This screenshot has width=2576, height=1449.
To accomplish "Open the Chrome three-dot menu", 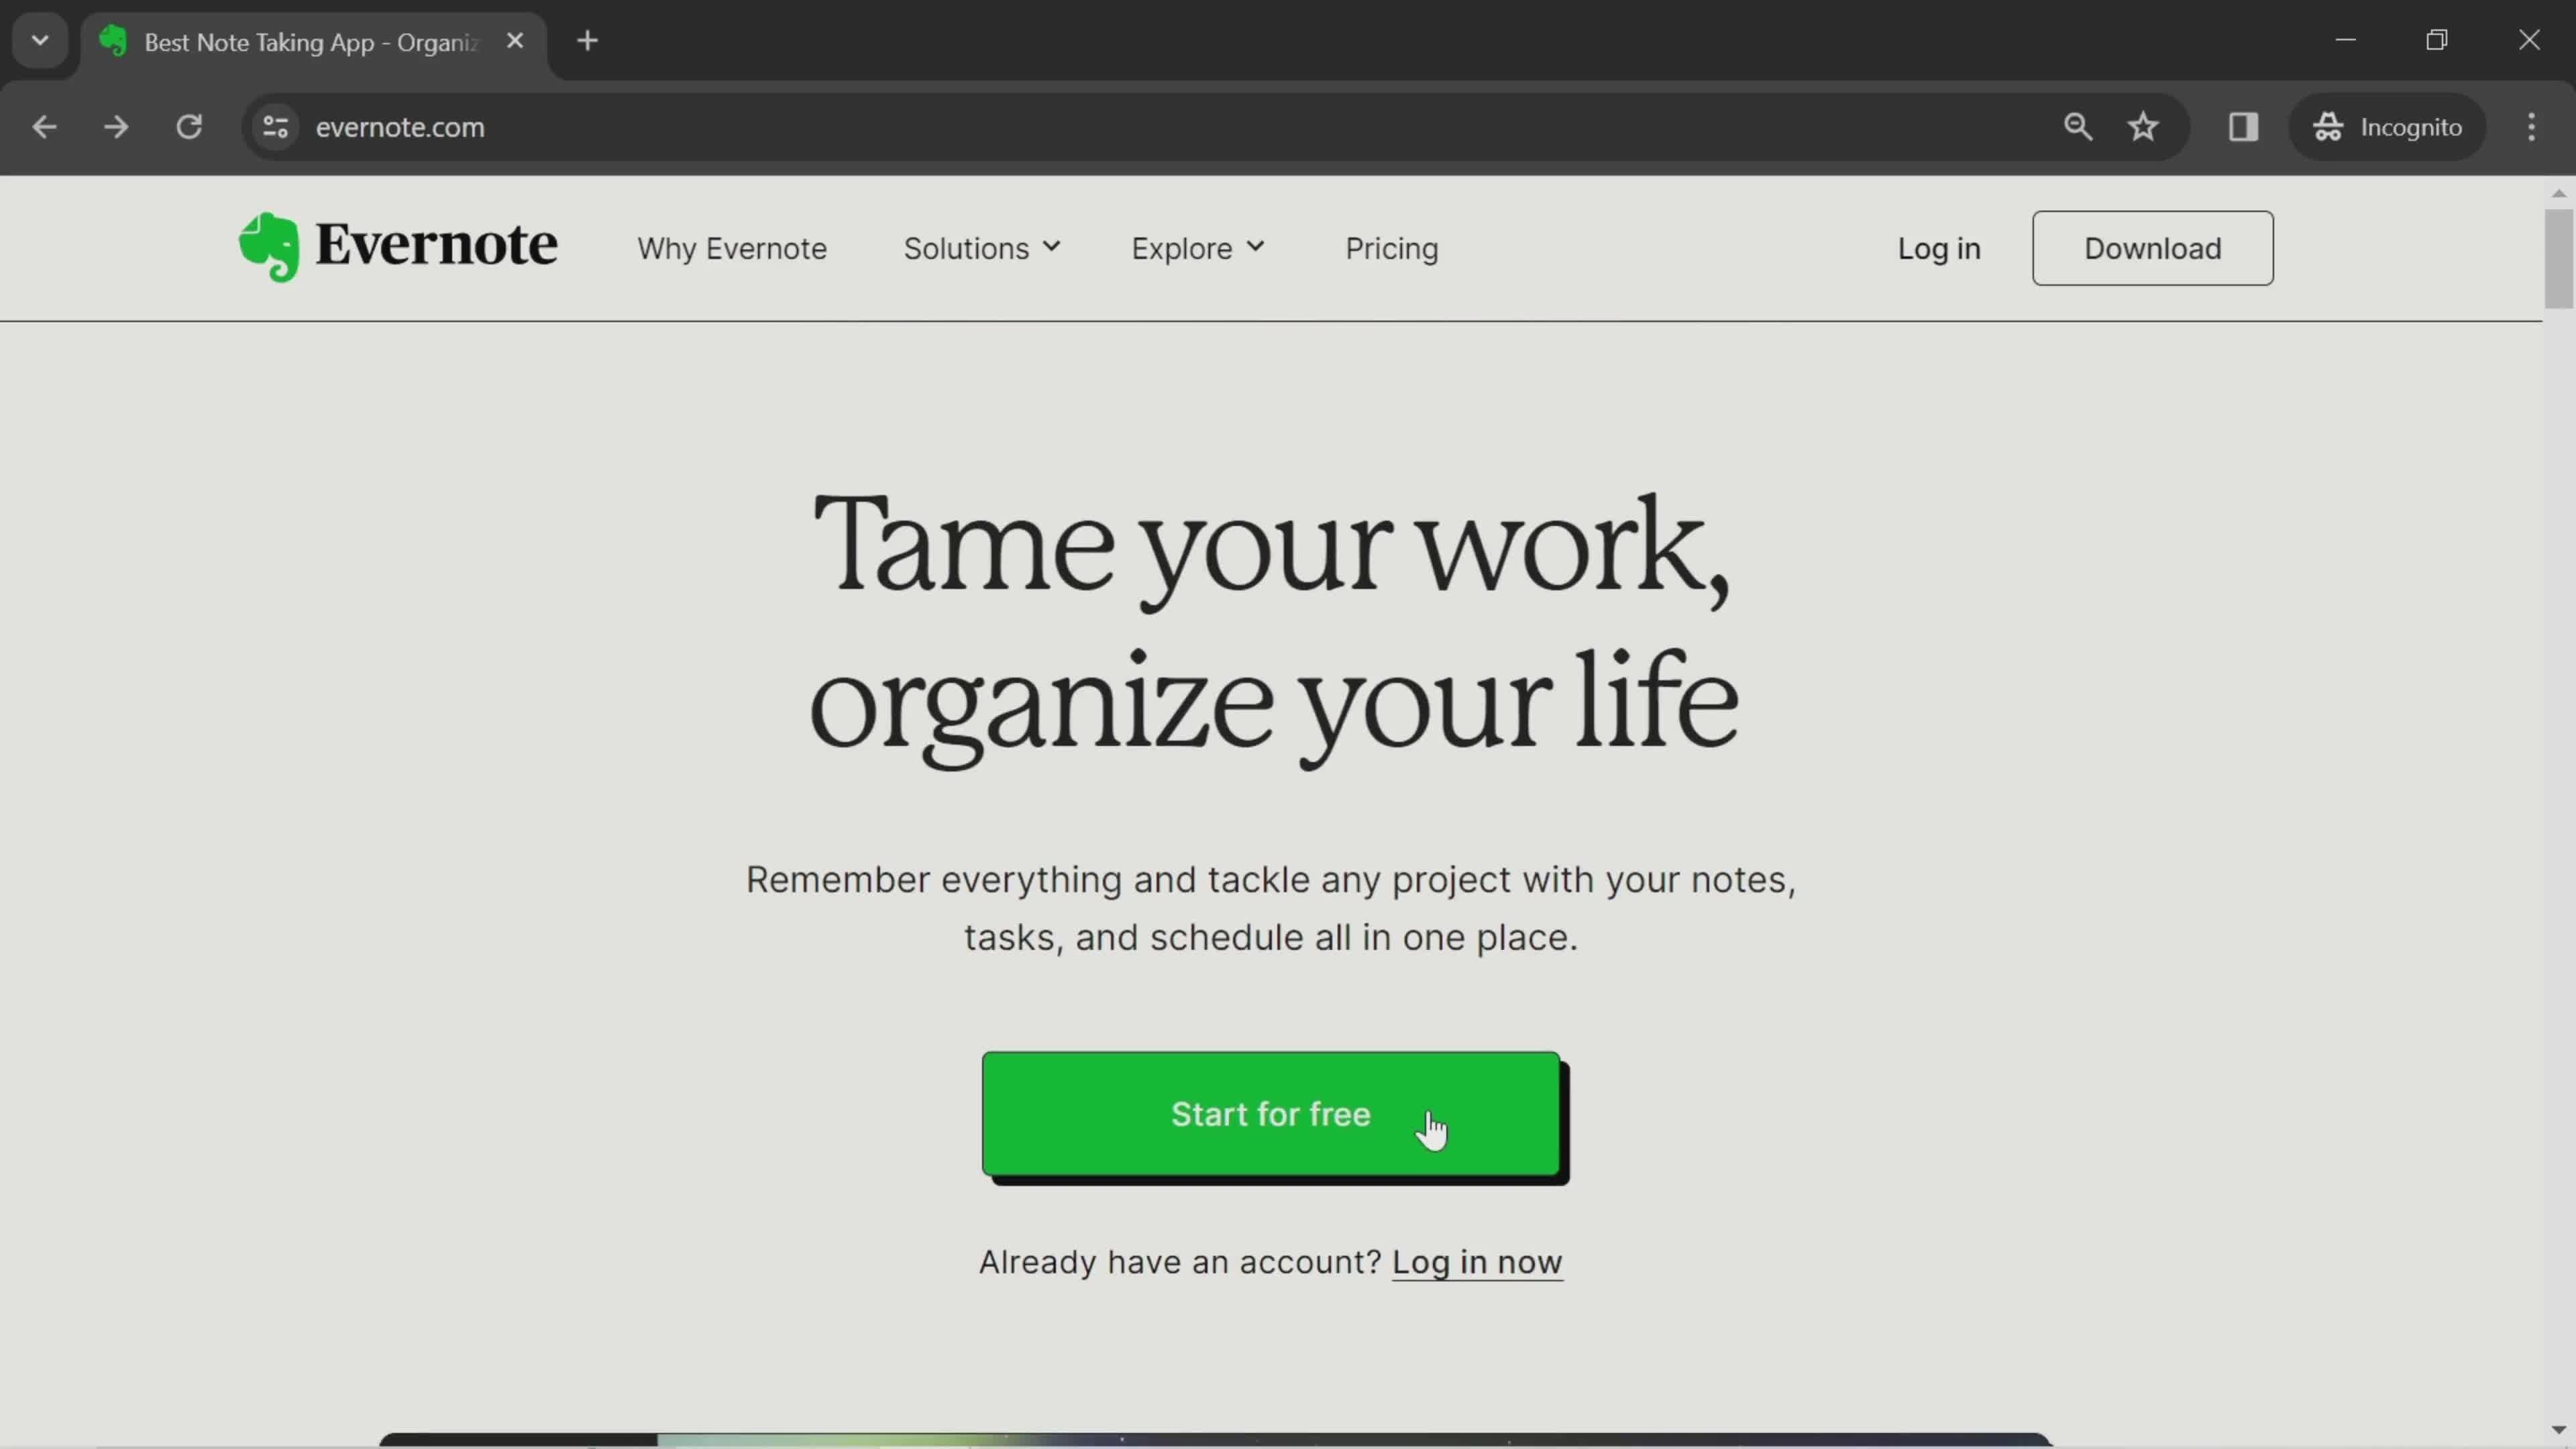I will (2531, 127).
